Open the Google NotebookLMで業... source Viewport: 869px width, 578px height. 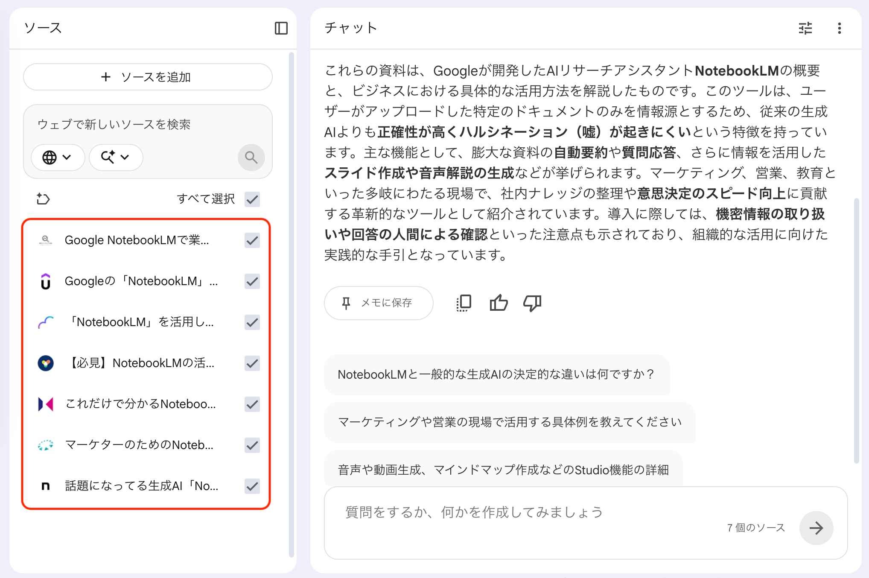tap(137, 240)
